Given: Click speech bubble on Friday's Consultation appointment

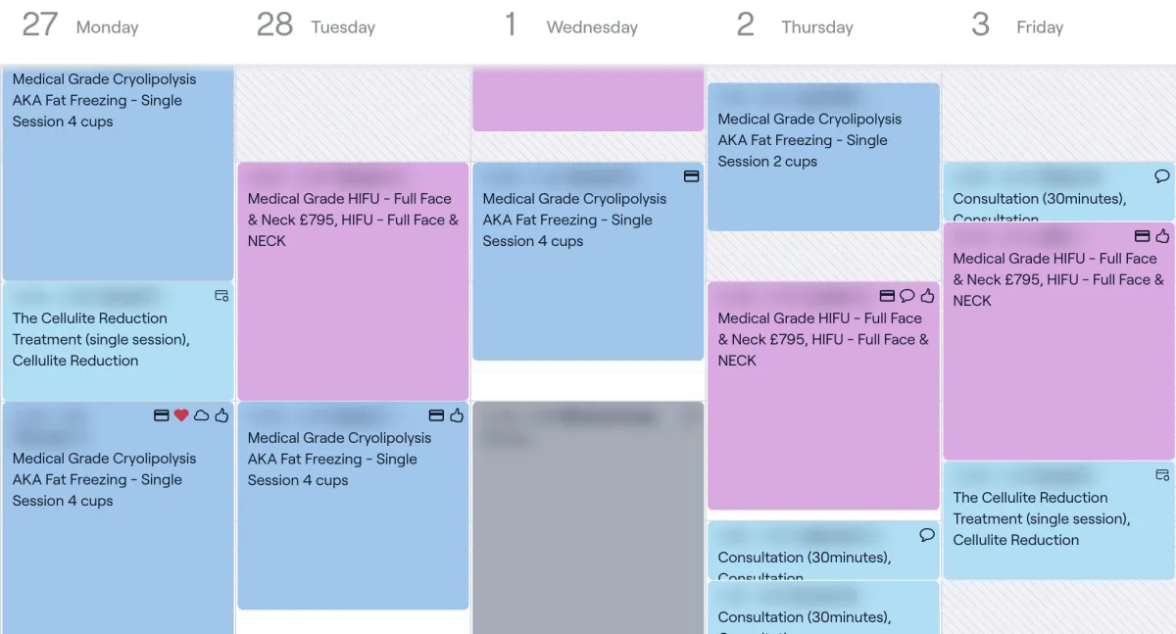Looking at the screenshot, I should click(1162, 176).
